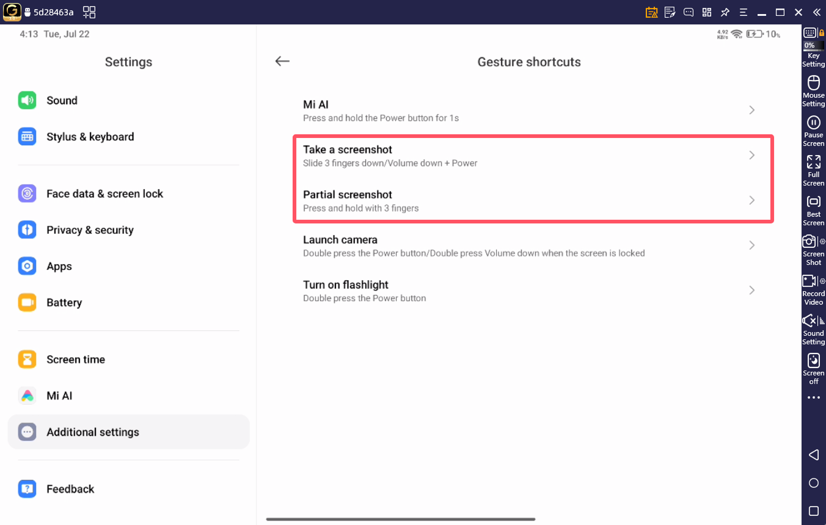This screenshot has height=525, width=826.
Task: Open Stylus & keyboard settings
Action: point(128,137)
